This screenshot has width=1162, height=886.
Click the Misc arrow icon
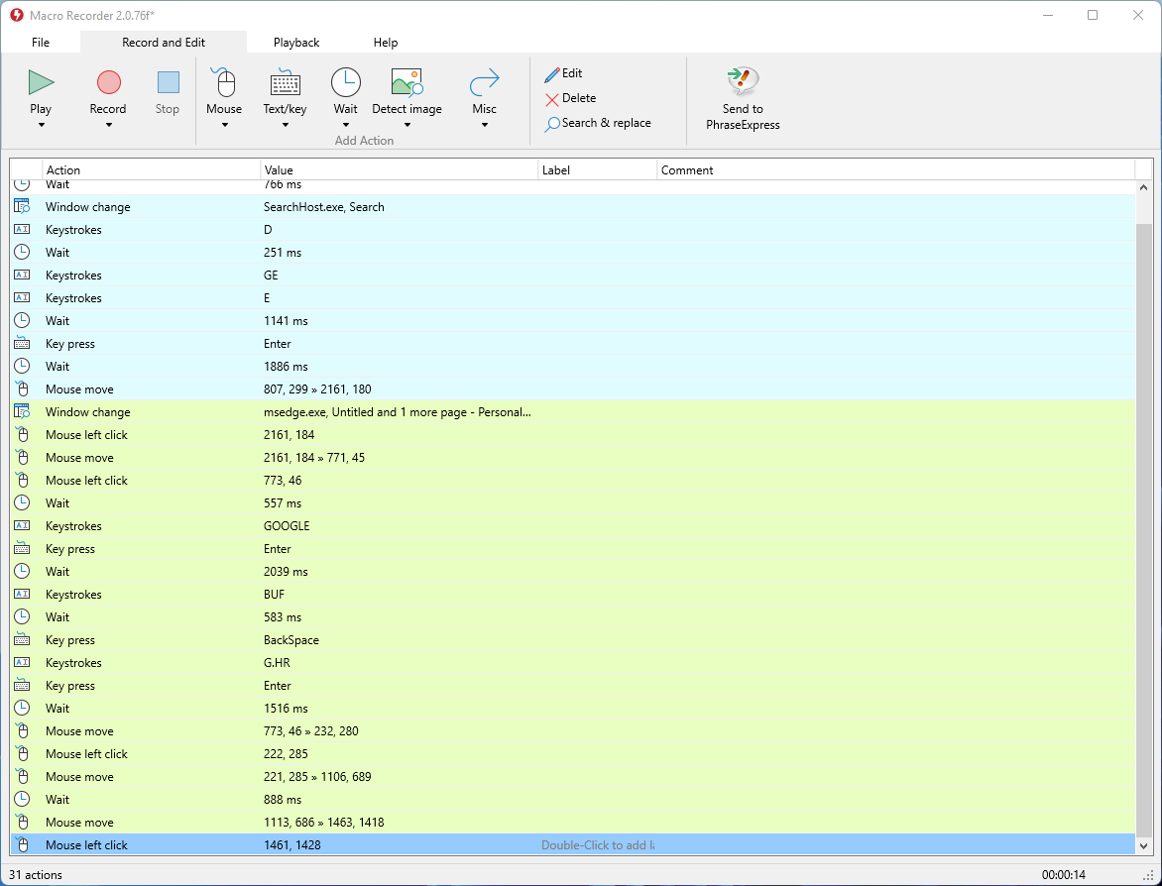[x=485, y=82]
